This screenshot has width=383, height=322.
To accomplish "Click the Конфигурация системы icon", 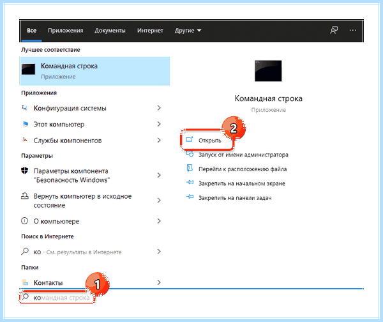I will point(25,108).
